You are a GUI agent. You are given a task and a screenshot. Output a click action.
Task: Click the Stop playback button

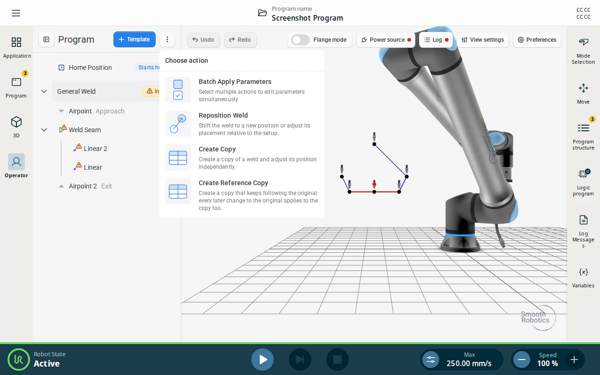(x=337, y=360)
